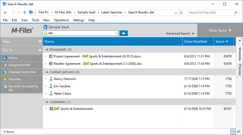Click Word icon of Project Agreement document
Screen dimensions: 243x135
point(51,56)
